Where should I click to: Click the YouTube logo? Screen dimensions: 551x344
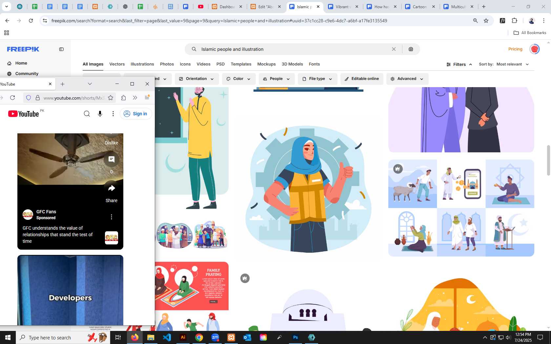[x=24, y=114]
